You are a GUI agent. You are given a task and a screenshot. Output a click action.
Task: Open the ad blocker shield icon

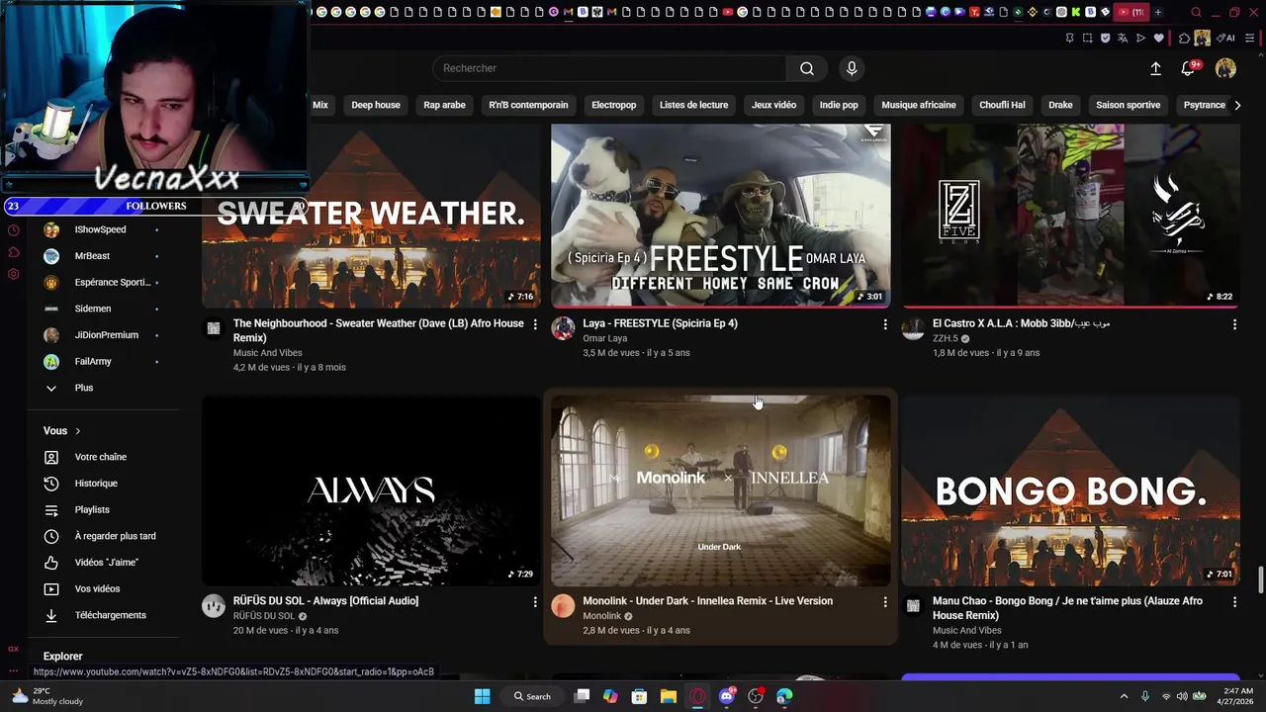(1105, 39)
